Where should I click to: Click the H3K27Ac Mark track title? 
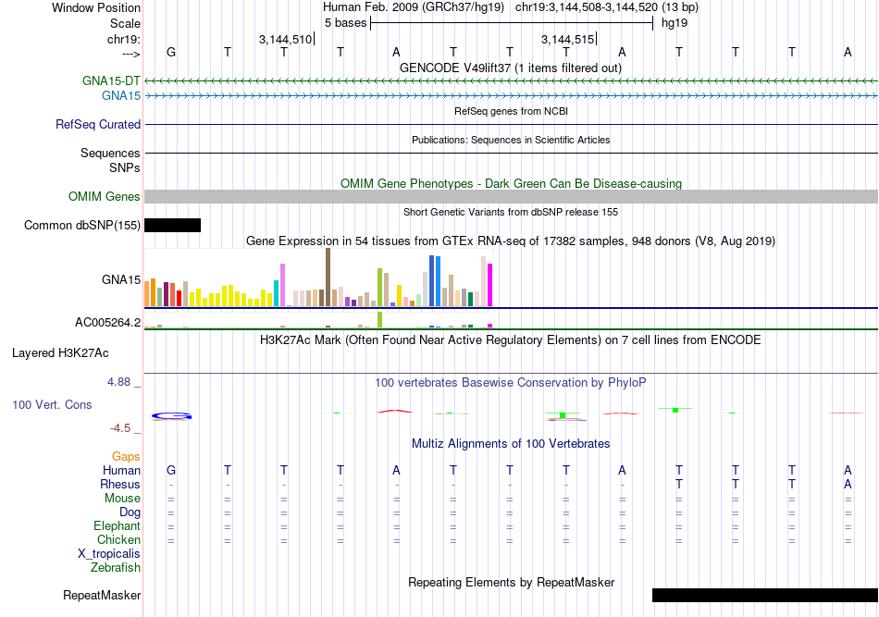tap(511, 339)
